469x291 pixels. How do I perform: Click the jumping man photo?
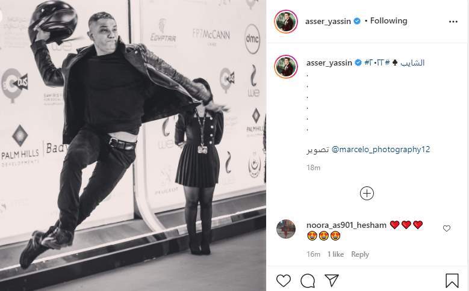133,145
